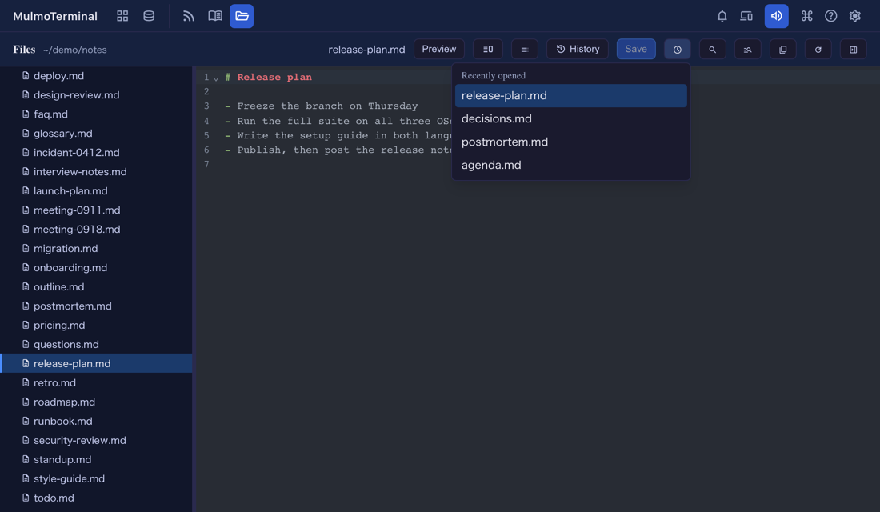Open runbook.md in file list
880x512 pixels.
(x=96, y=421)
